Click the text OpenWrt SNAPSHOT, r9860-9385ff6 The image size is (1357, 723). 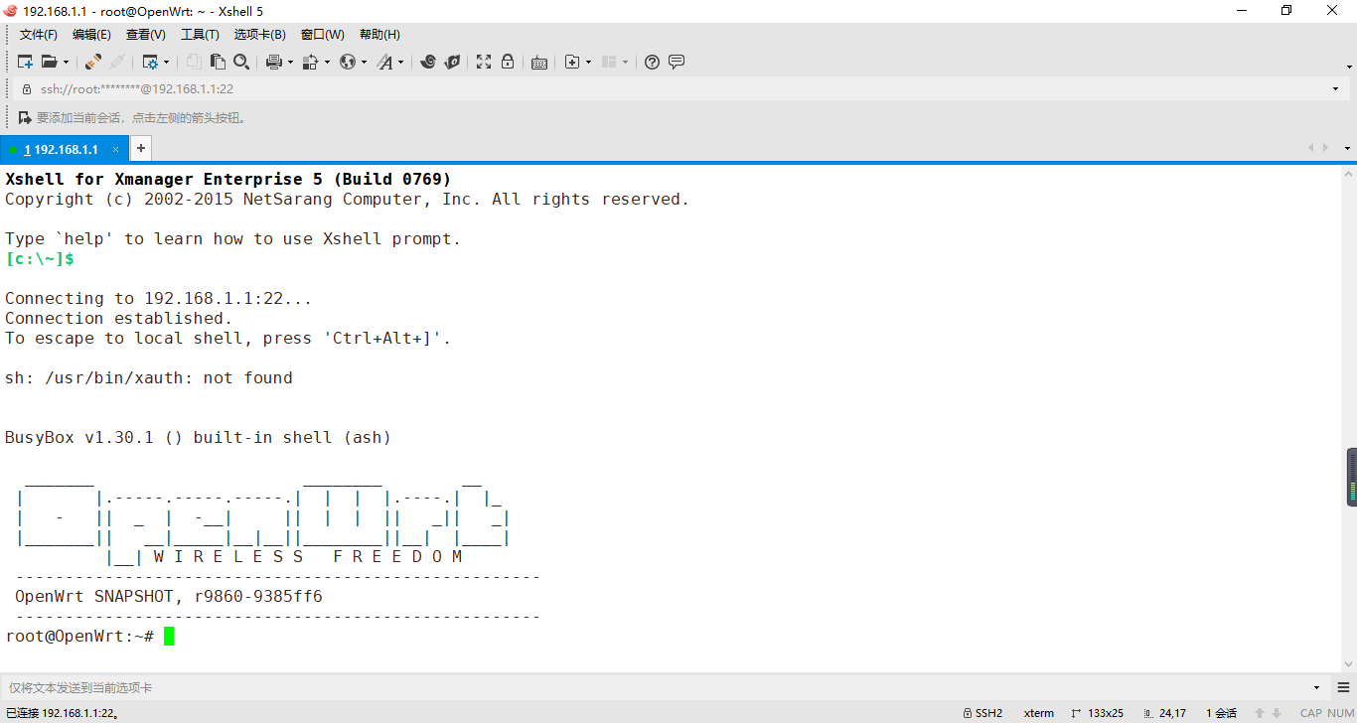point(169,596)
